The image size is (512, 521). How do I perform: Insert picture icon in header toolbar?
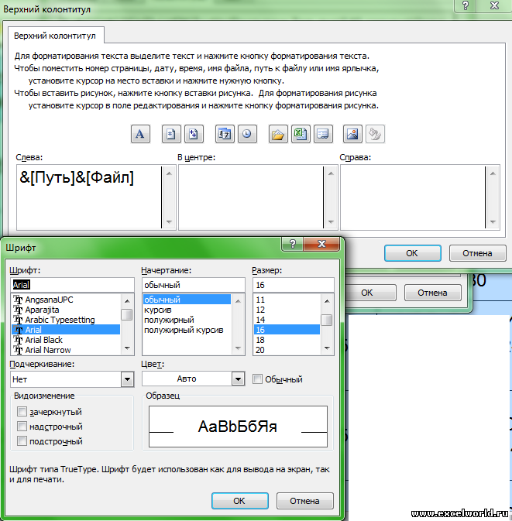(x=353, y=134)
